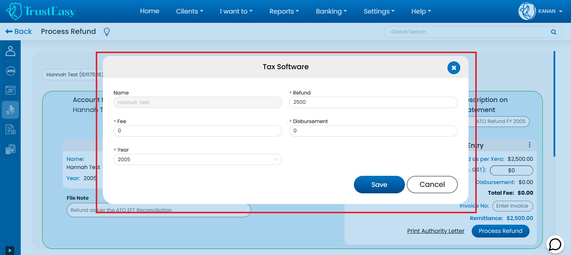Click the TrustEasy logo
Image resolution: width=571 pixels, height=255 pixels.
click(41, 11)
